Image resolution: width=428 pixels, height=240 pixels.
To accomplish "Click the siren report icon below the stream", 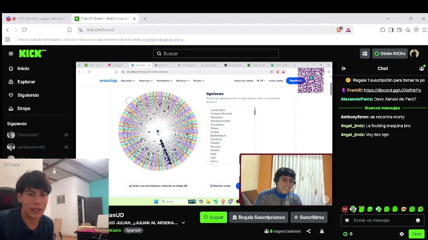I will point(322,231).
